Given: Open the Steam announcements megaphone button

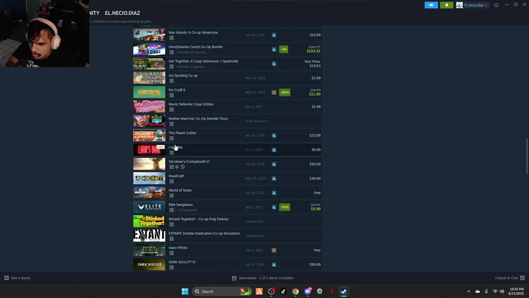Looking at the screenshot, I should (x=431, y=5).
